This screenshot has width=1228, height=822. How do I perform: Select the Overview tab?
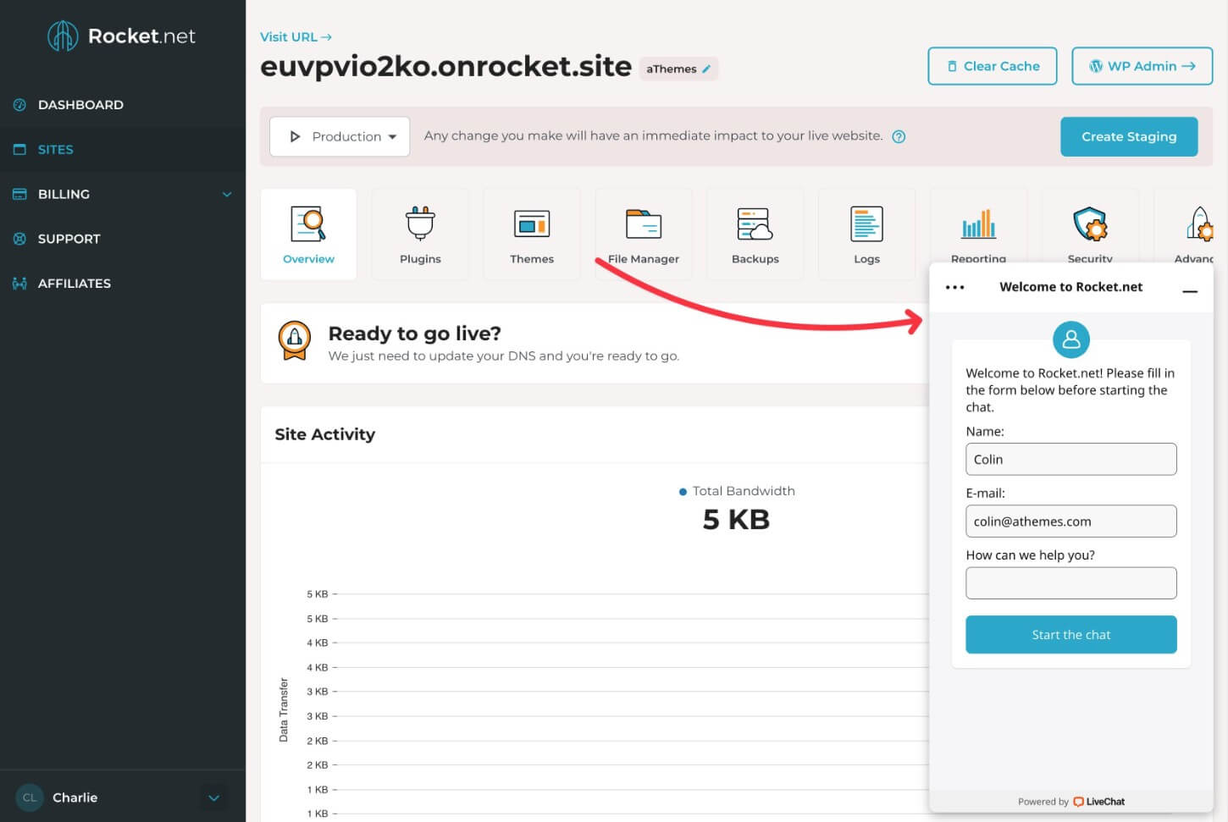[308, 234]
